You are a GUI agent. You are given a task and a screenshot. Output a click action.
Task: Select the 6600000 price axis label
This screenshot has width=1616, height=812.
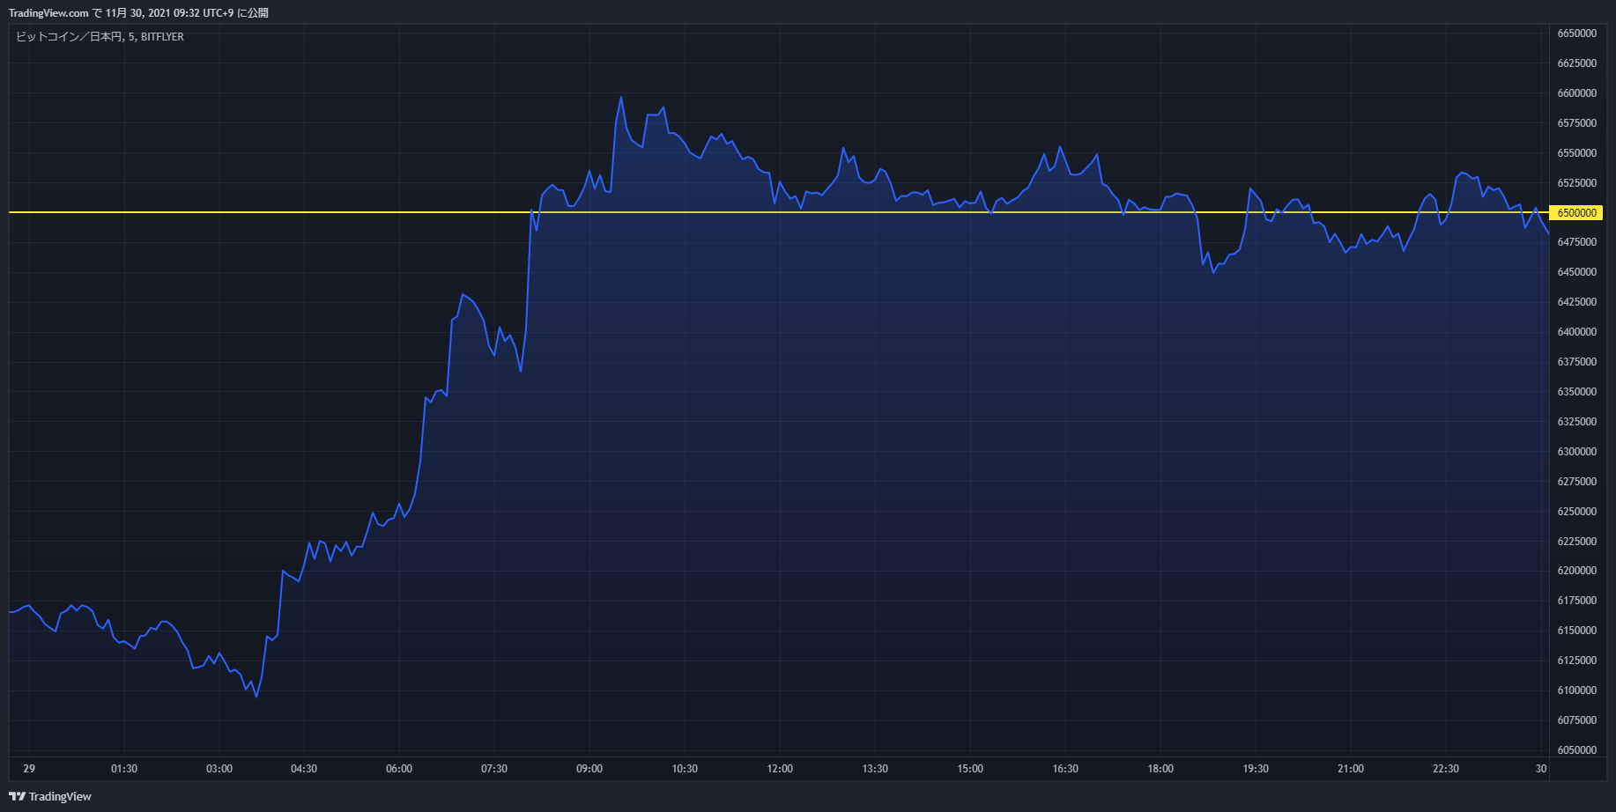(1577, 93)
